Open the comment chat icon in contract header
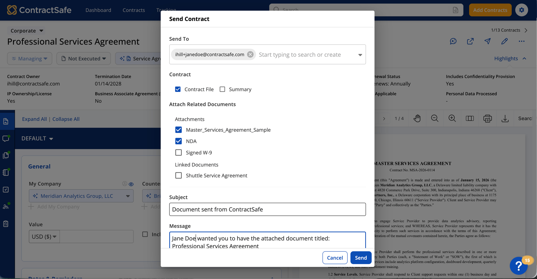 [x=453, y=41]
